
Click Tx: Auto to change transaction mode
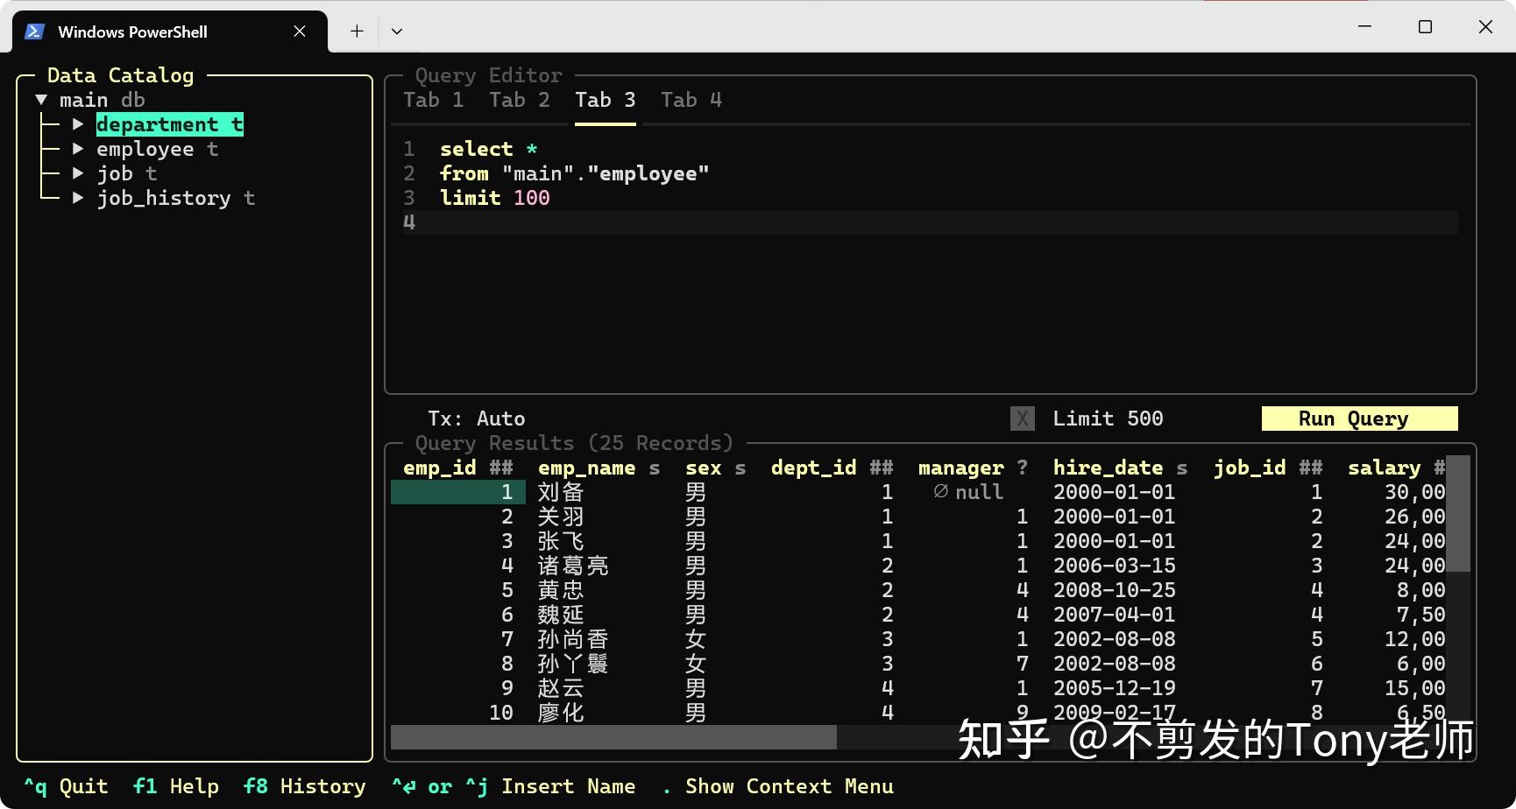pyautogui.click(x=476, y=419)
